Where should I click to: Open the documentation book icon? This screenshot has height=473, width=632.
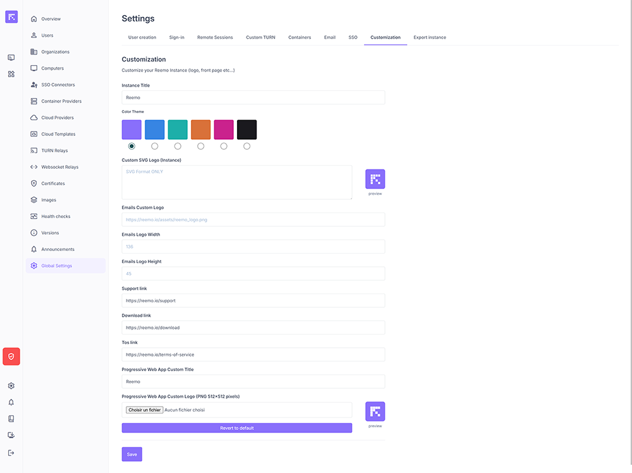[x=11, y=419]
